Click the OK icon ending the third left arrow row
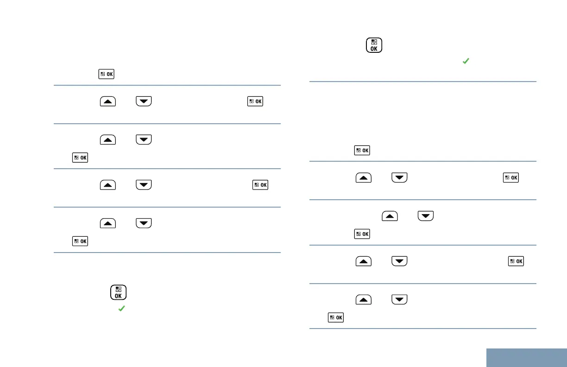The width and height of the screenshot is (567, 367). [x=260, y=185]
